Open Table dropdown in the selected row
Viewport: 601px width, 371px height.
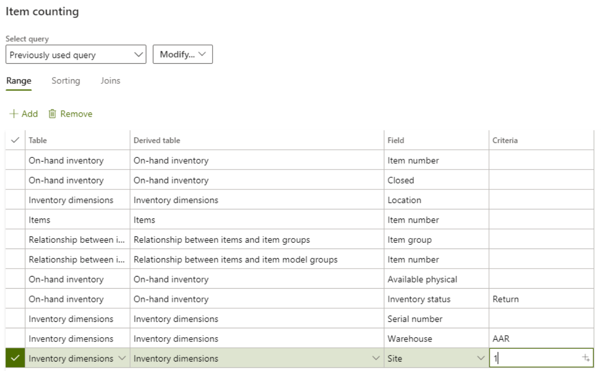point(122,358)
